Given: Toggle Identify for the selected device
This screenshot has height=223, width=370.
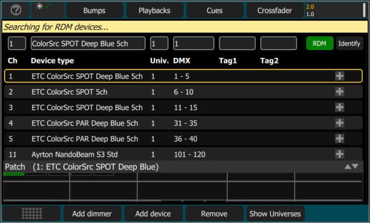Looking at the screenshot, I should point(349,43).
